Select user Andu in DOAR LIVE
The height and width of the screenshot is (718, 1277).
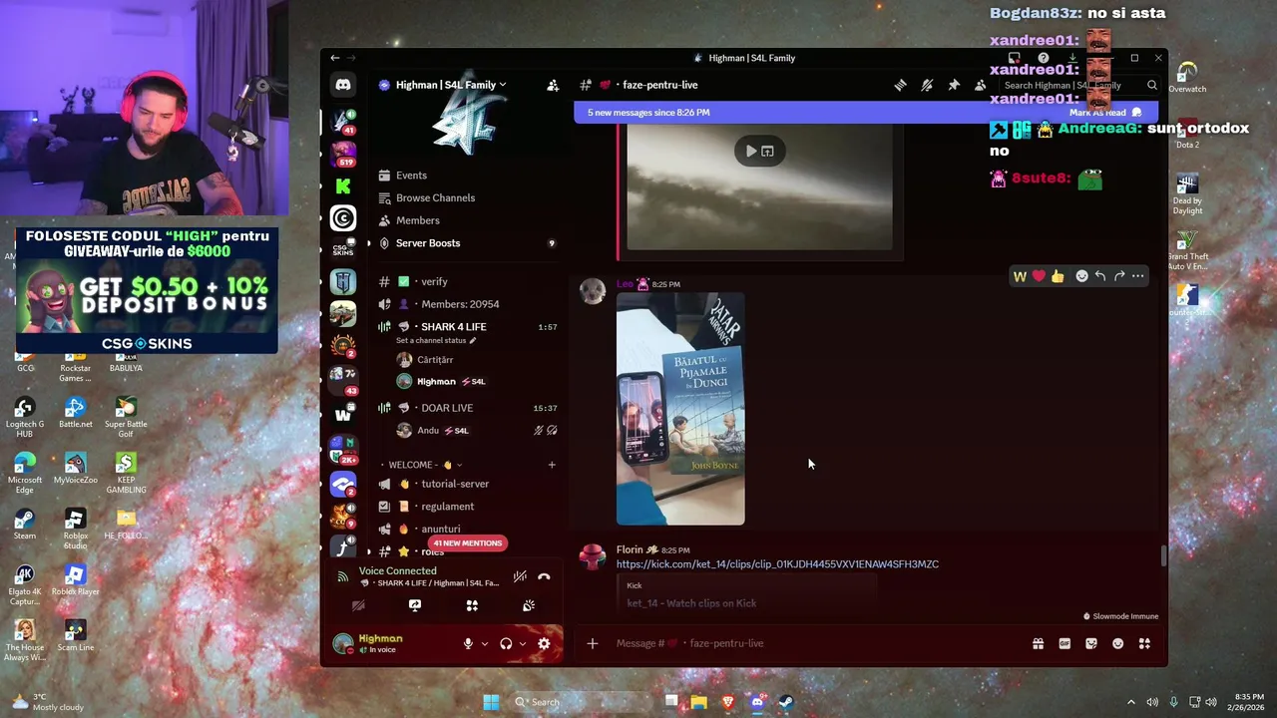[x=428, y=431]
